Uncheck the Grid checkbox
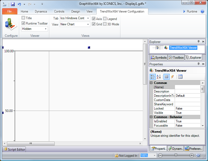This screenshot has width=208, height=161. [94, 24]
